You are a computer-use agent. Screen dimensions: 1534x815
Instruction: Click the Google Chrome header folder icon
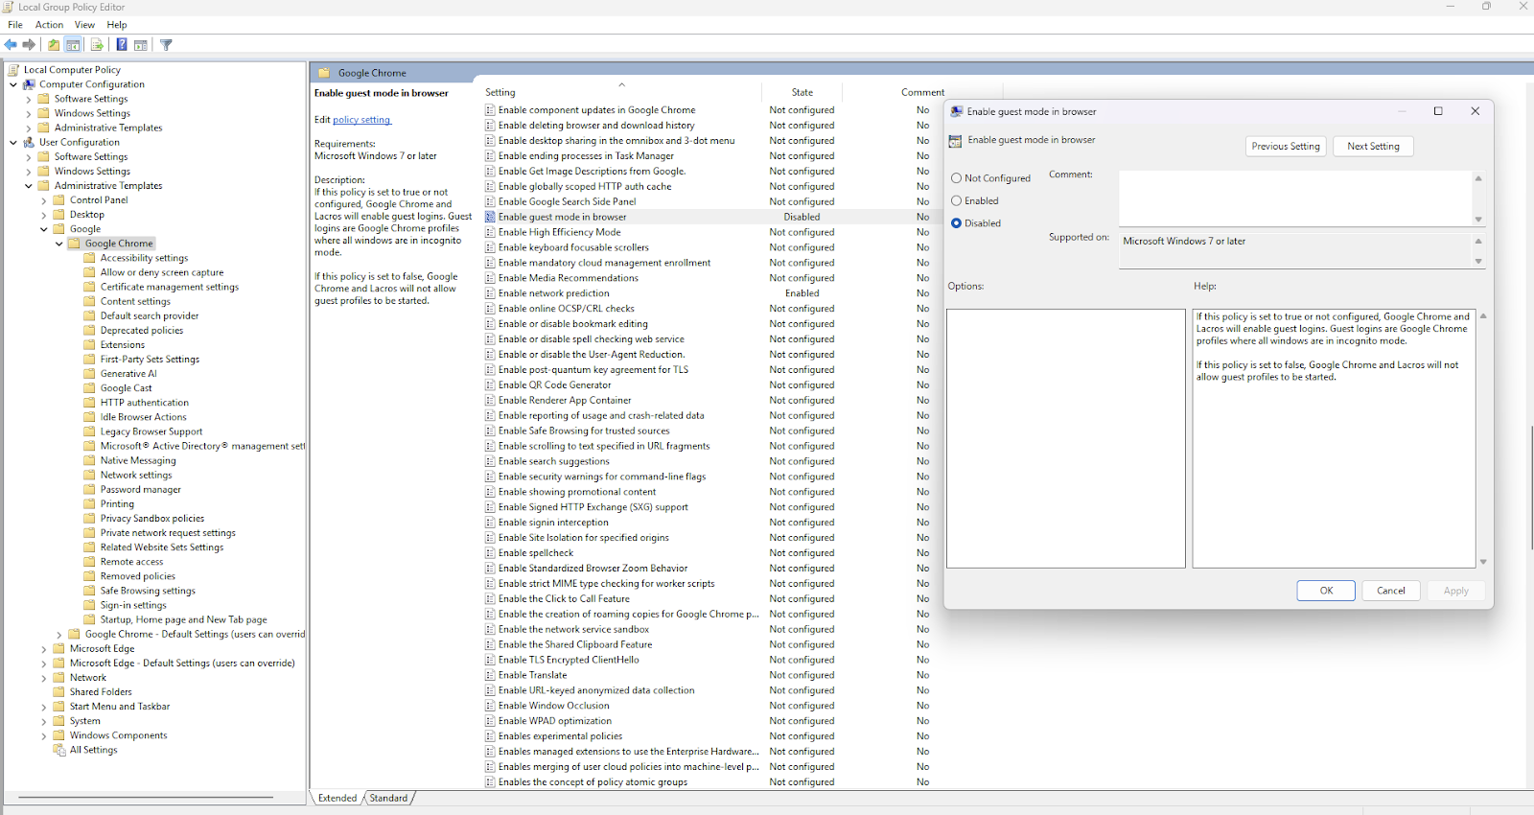324,73
